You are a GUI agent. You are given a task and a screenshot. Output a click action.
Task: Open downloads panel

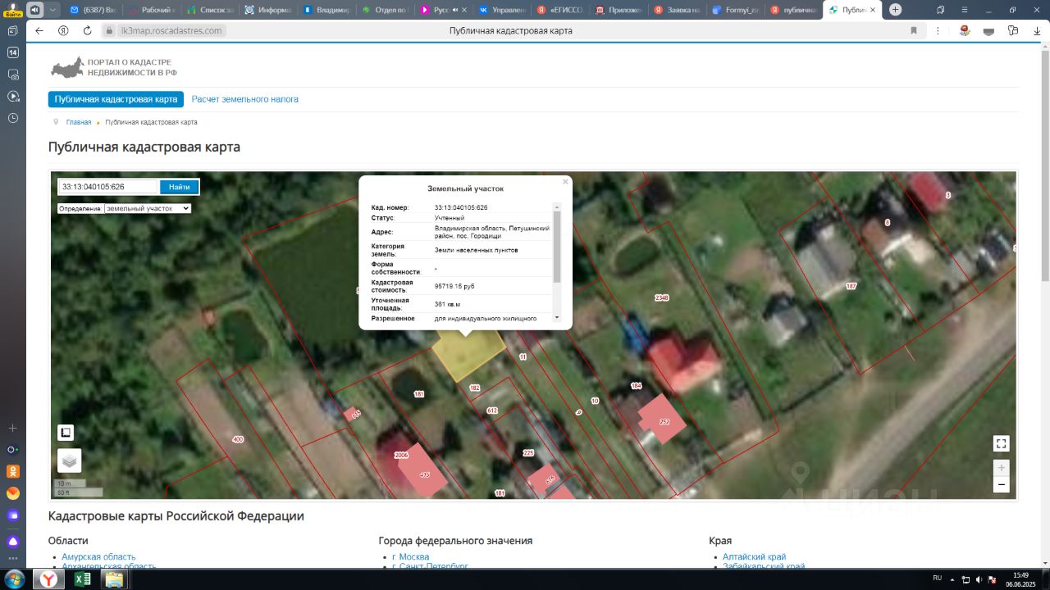pyautogui.click(x=1038, y=30)
